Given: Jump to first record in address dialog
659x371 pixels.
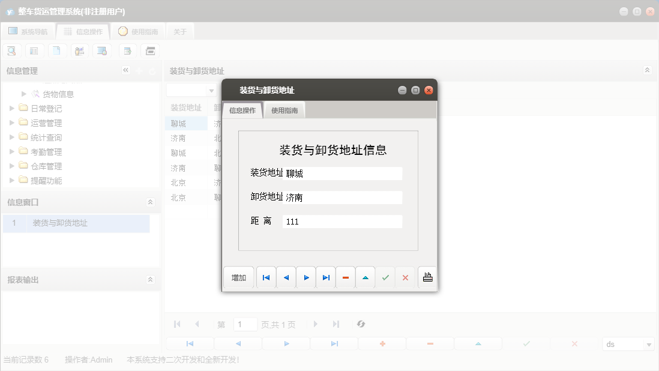Looking at the screenshot, I should tap(266, 277).
